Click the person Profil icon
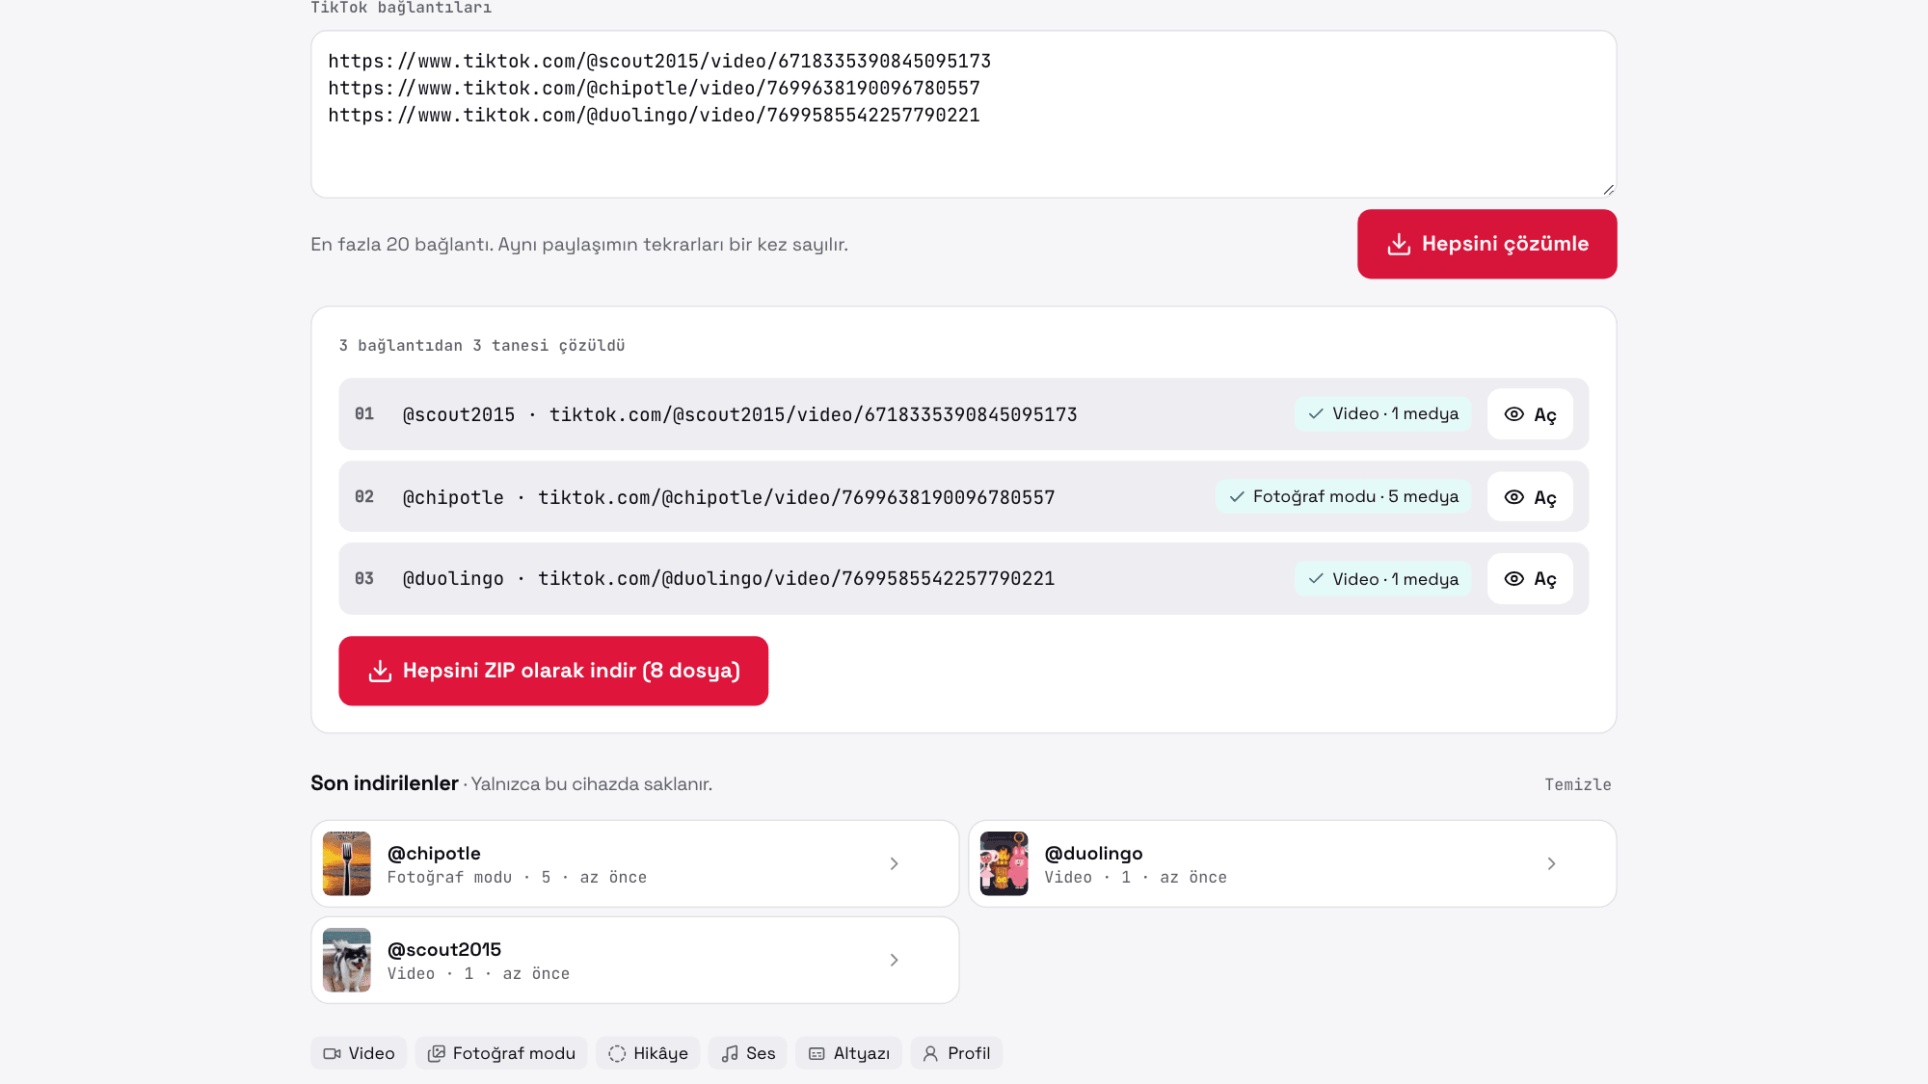The height and width of the screenshot is (1084, 1928). pyautogui.click(x=930, y=1054)
